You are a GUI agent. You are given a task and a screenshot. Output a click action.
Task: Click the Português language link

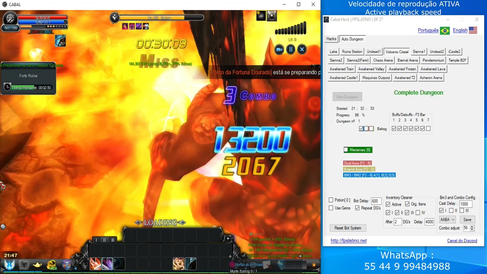[x=428, y=30]
